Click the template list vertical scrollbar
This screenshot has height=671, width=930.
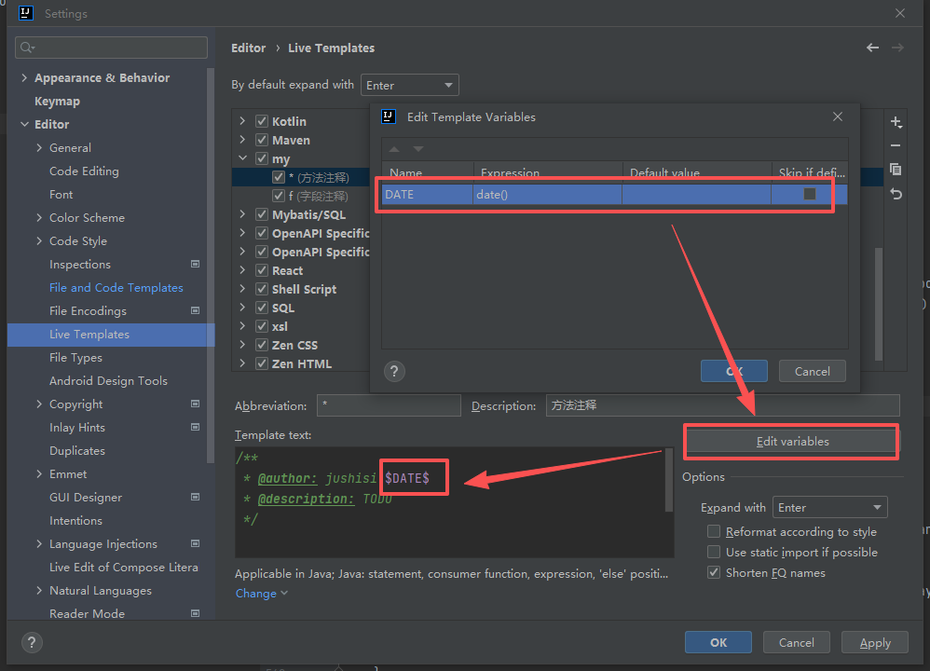click(879, 304)
